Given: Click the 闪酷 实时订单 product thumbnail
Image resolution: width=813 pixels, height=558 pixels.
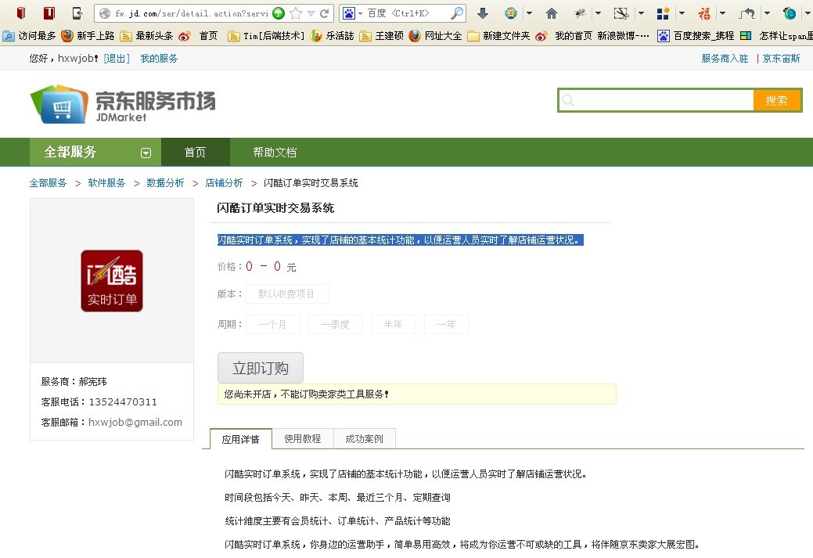Looking at the screenshot, I should click(111, 280).
